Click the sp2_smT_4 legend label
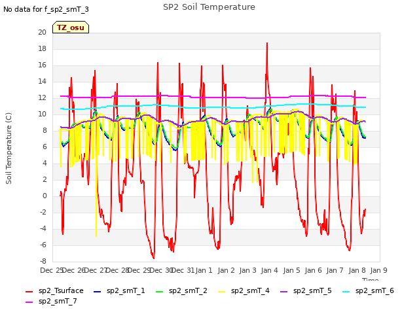This screenshot has width=419, height=314. [x=250, y=290]
